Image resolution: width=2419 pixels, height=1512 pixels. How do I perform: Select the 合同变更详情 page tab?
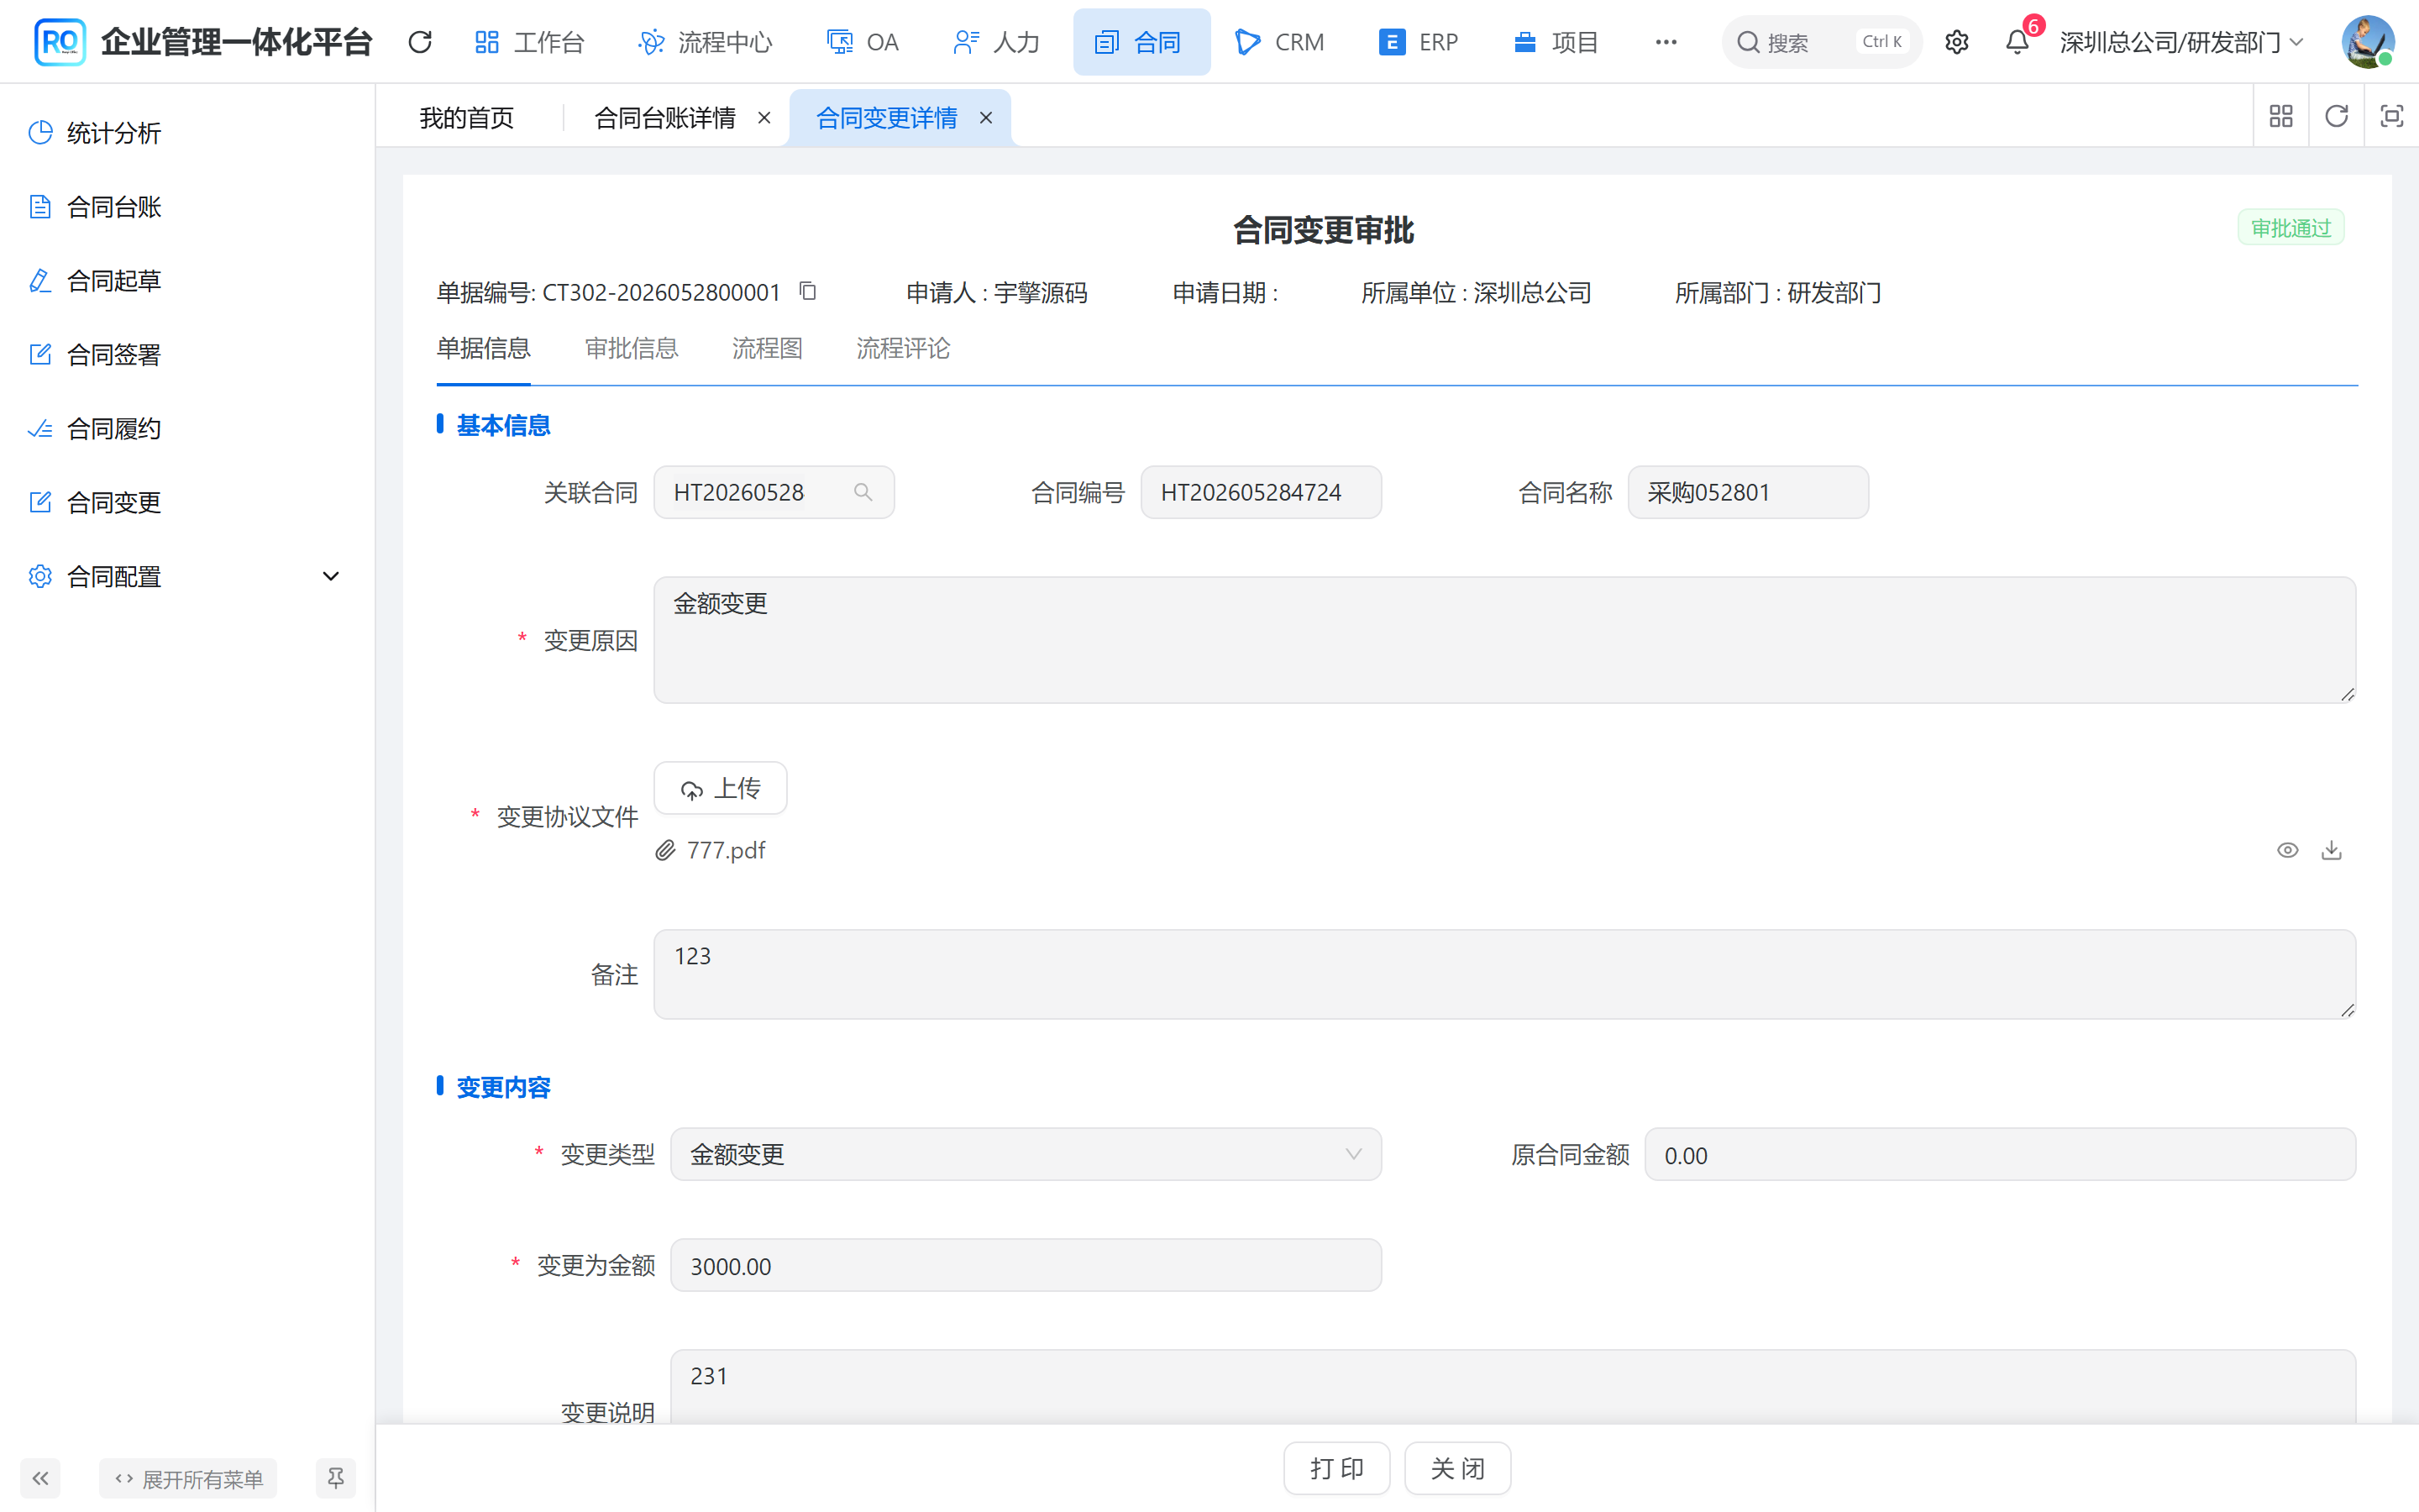click(887, 118)
